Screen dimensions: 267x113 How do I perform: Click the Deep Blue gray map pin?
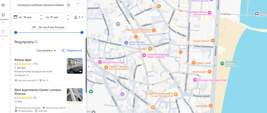(x=257, y=13)
